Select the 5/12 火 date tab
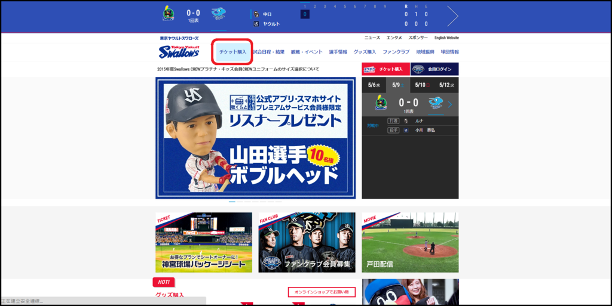 tap(446, 85)
